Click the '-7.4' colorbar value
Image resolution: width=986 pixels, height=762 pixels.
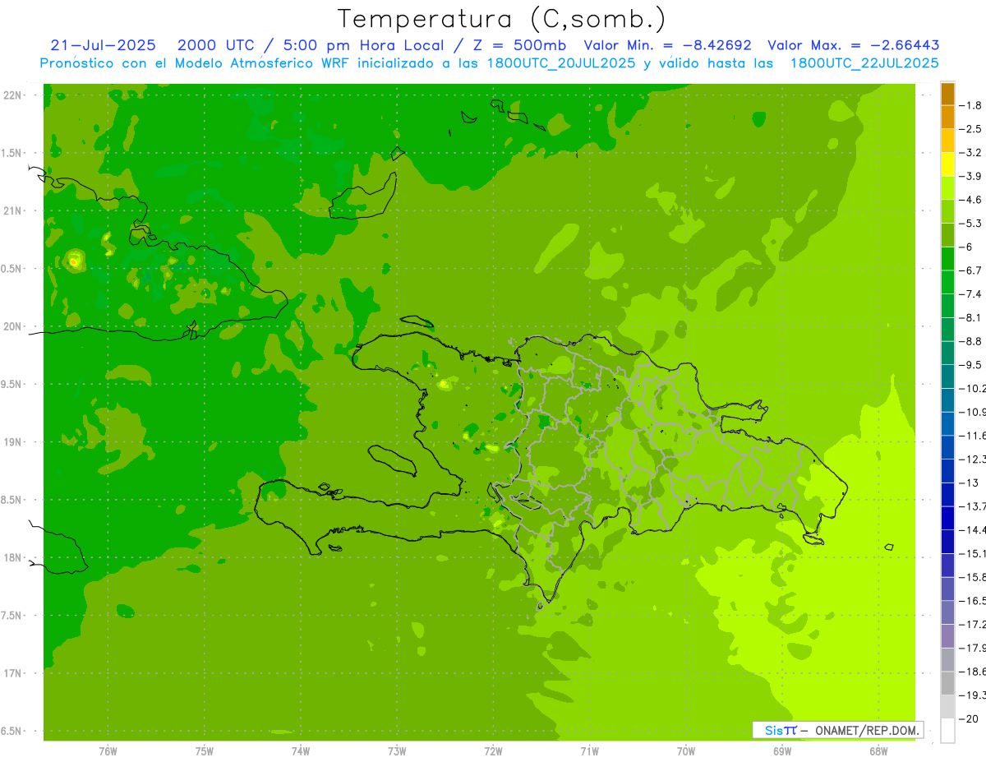point(970,294)
